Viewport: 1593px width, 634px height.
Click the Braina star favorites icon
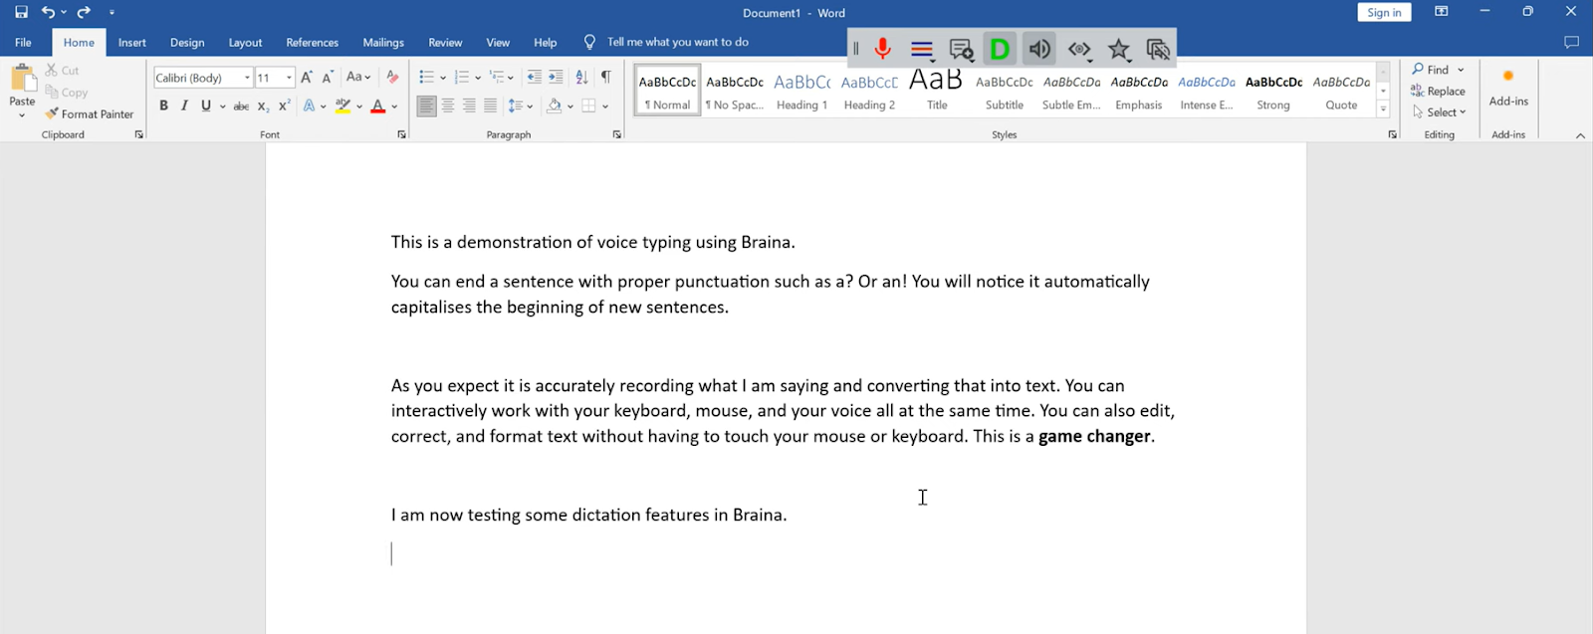1119,49
